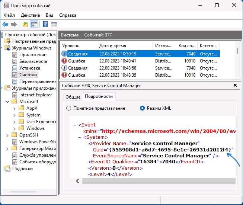Switch to the Общие tab
Image resolution: width=243 pixels, height=205 pixels.
click(73, 97)
